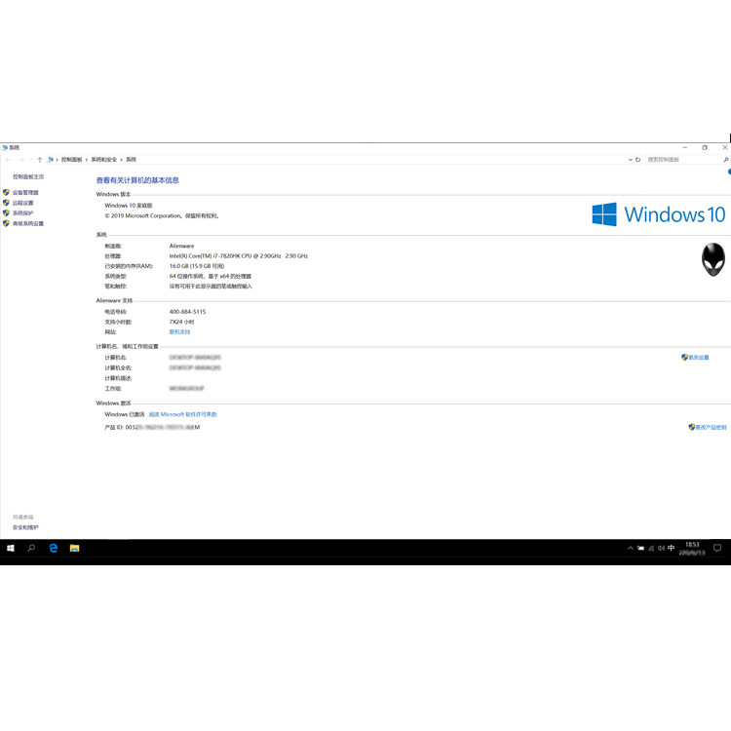Image resolution: width=731 pixels, height=731 pixels.
Task: Click the Windows 10 logo
Action: click(x=658, y=214)
